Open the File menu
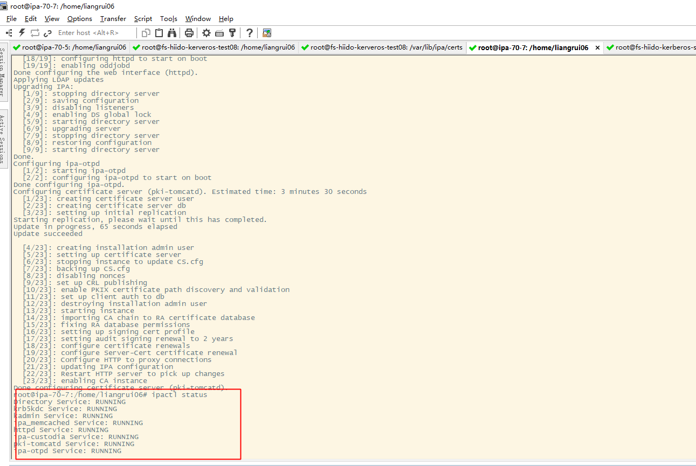Screen dimensions: 696x466 pos(11,19)
